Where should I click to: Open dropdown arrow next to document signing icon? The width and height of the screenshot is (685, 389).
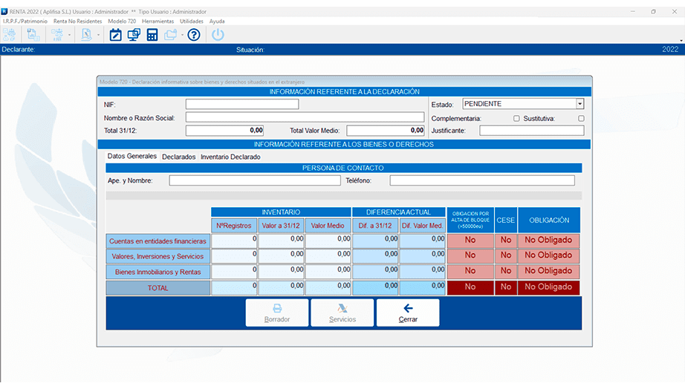click(x=98, y=35)
